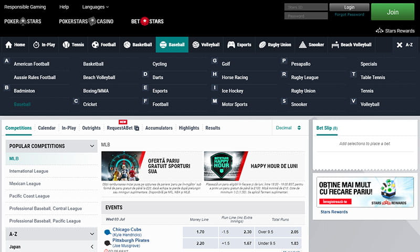The width and height of the screenshot is (420, 252).
Task: Select the Football soccer ball icon
Action: click(95, 45)
